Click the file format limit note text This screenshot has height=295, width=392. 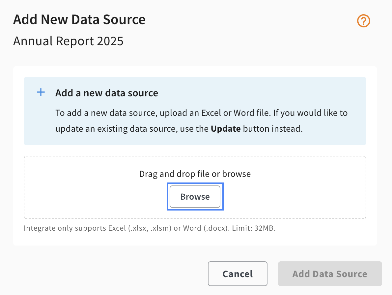point(150,228)
